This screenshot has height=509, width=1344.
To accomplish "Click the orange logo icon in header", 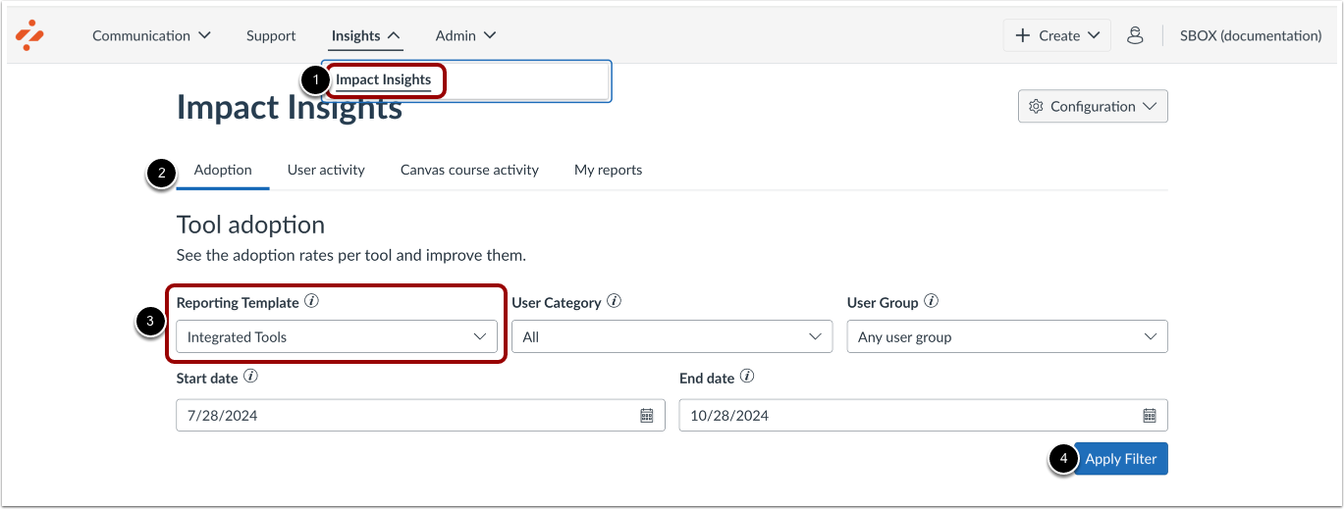I will (x=29, y=34).
